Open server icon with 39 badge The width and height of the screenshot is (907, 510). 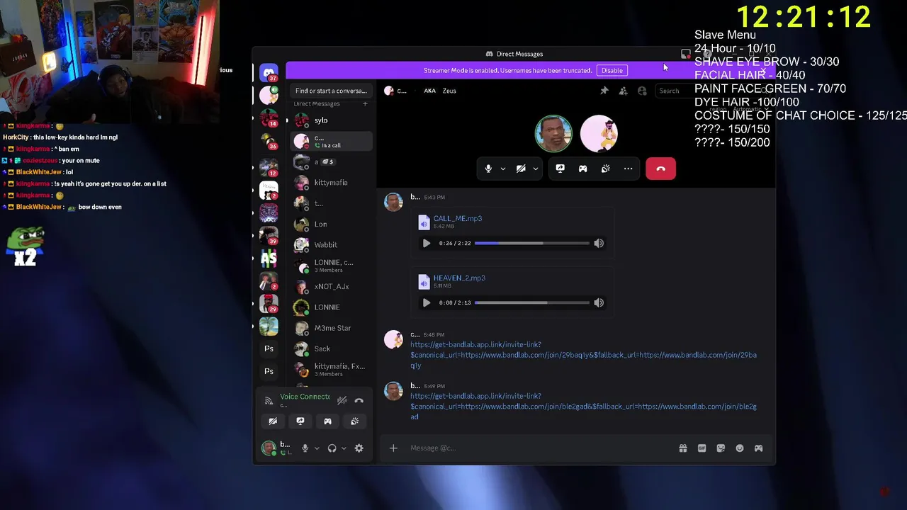269,235
